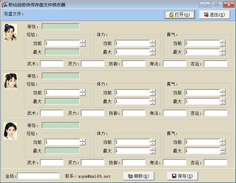
Task: Click second character's 经验 当前 value field
Action: click(x=62, y=93)
